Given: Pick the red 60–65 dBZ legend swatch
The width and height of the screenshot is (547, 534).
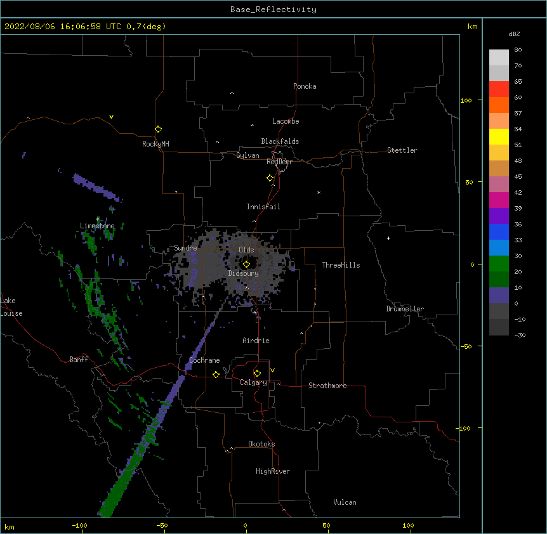Looking at the screenshot, I should 499,89.
